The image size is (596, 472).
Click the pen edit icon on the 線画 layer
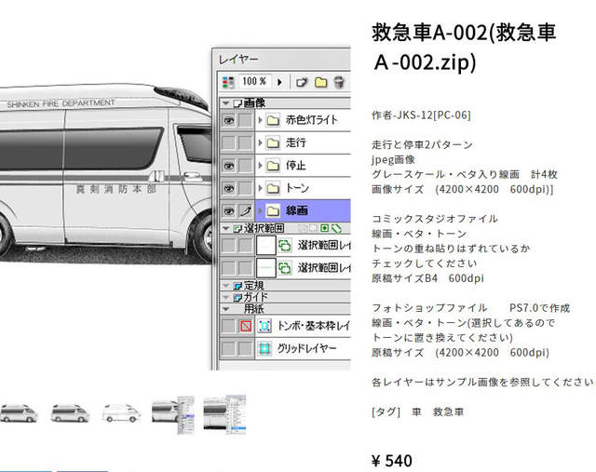[246, 210]
